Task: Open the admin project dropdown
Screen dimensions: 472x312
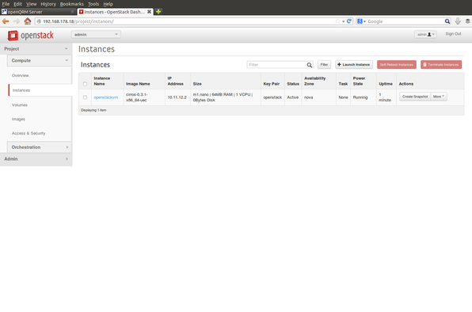Action: click(96, 35)
